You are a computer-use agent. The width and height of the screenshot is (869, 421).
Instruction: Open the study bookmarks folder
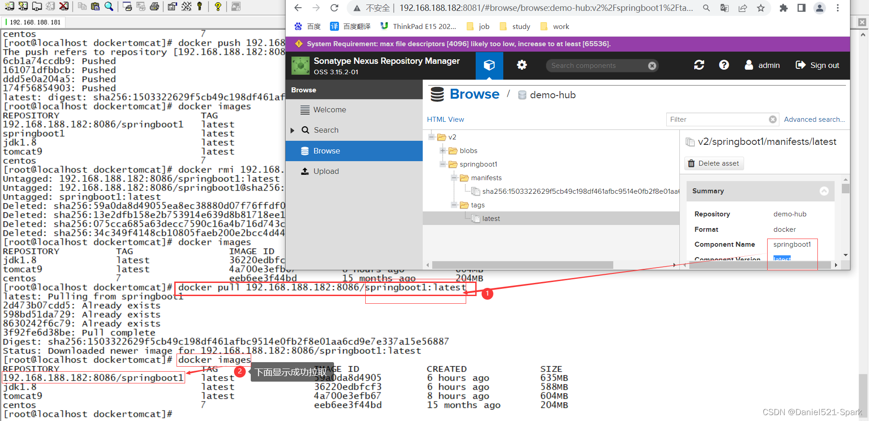[515, 26]
